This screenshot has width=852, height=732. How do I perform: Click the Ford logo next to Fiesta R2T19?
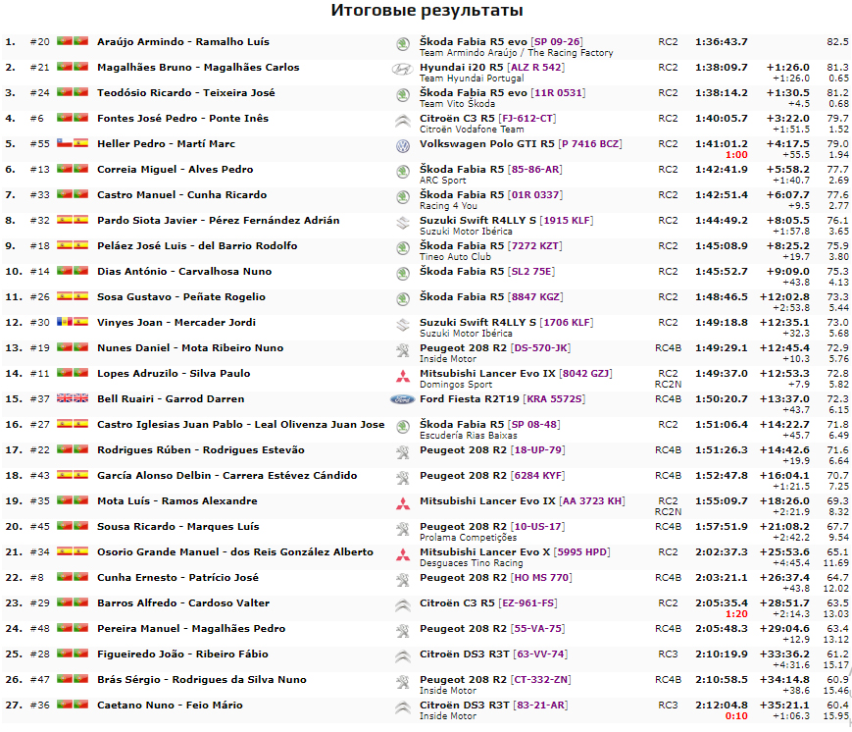click(402, 399)
